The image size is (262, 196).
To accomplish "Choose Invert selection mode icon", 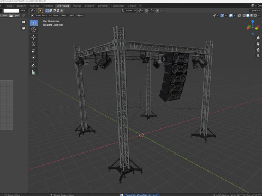I will (x=58, y=11).
